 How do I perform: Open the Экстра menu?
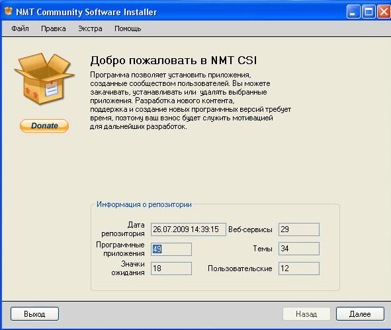click(x=90, y=28)
